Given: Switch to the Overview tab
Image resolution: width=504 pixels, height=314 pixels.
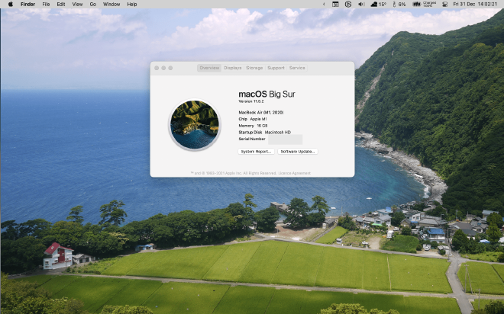Looking at the screenshot, I should pos(209,68).
